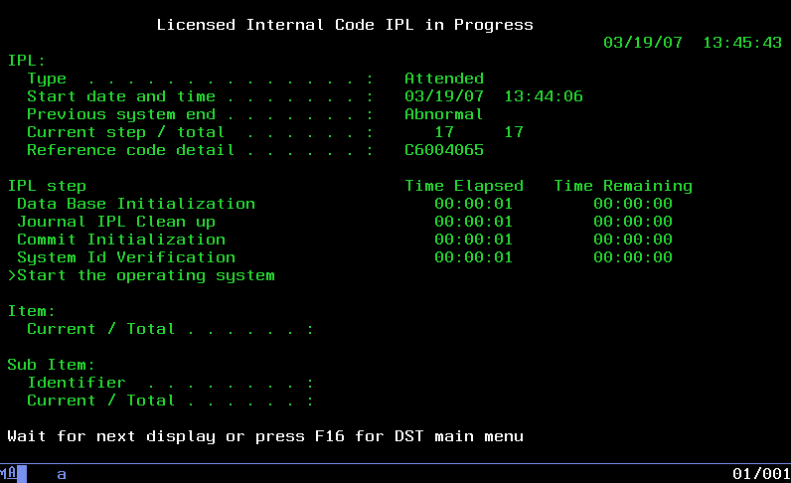
Task: Select the 'Attended' IPL type value
Action: (x=443, y=79)
